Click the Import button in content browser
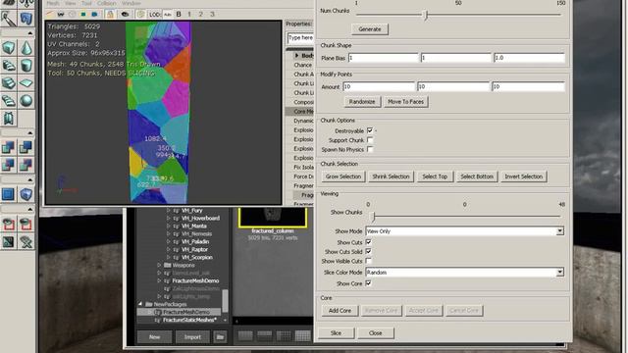The width and height of the screenshot is (628, 353). (192, 337)
